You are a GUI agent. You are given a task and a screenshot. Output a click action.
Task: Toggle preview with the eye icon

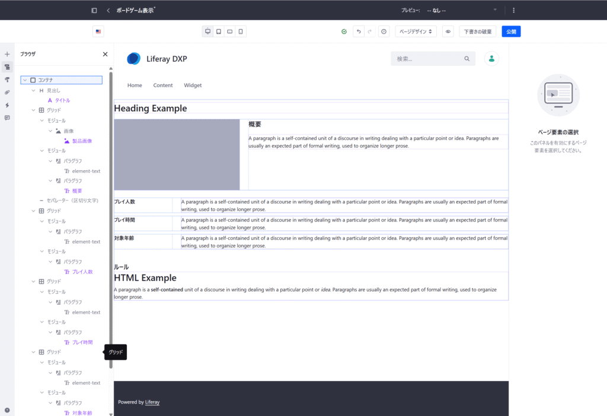coord(448,31)
